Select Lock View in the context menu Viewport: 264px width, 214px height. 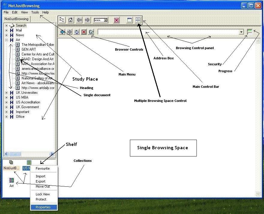(43, 194)
